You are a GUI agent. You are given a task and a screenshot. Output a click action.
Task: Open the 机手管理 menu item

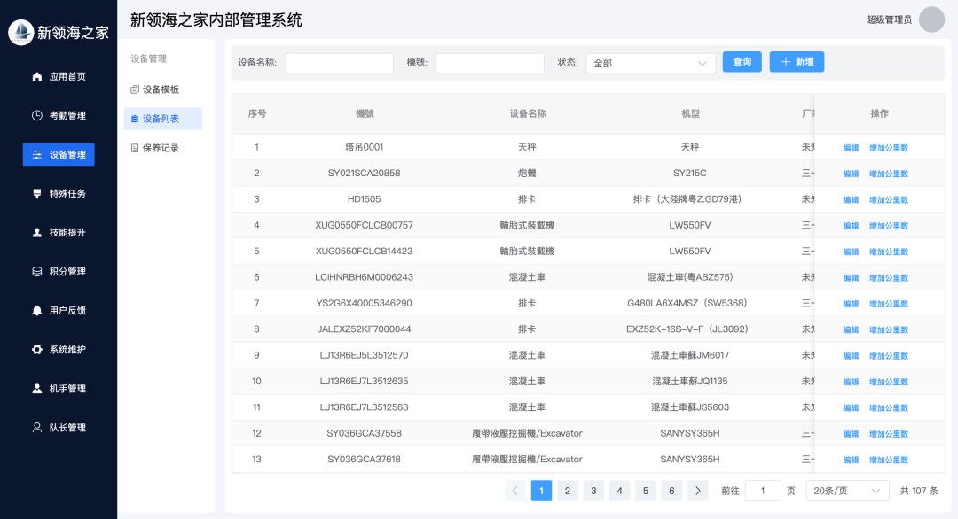[59, 389]
